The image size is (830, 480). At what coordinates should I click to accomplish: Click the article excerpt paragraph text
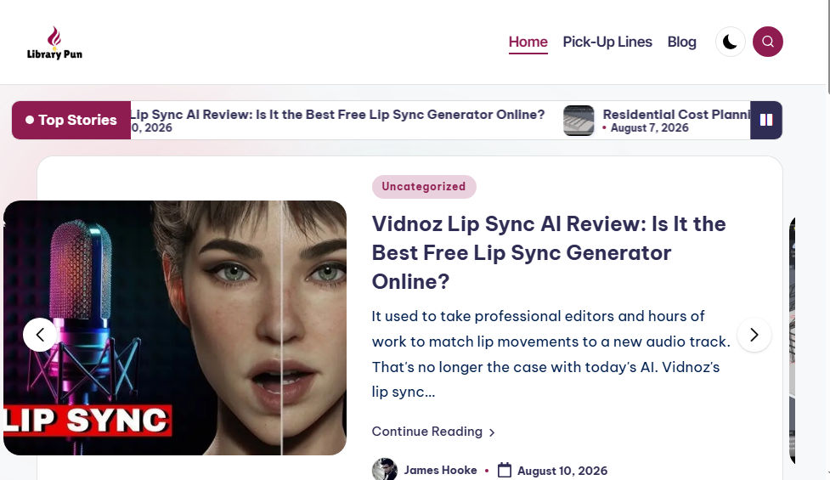click(551, 353)
